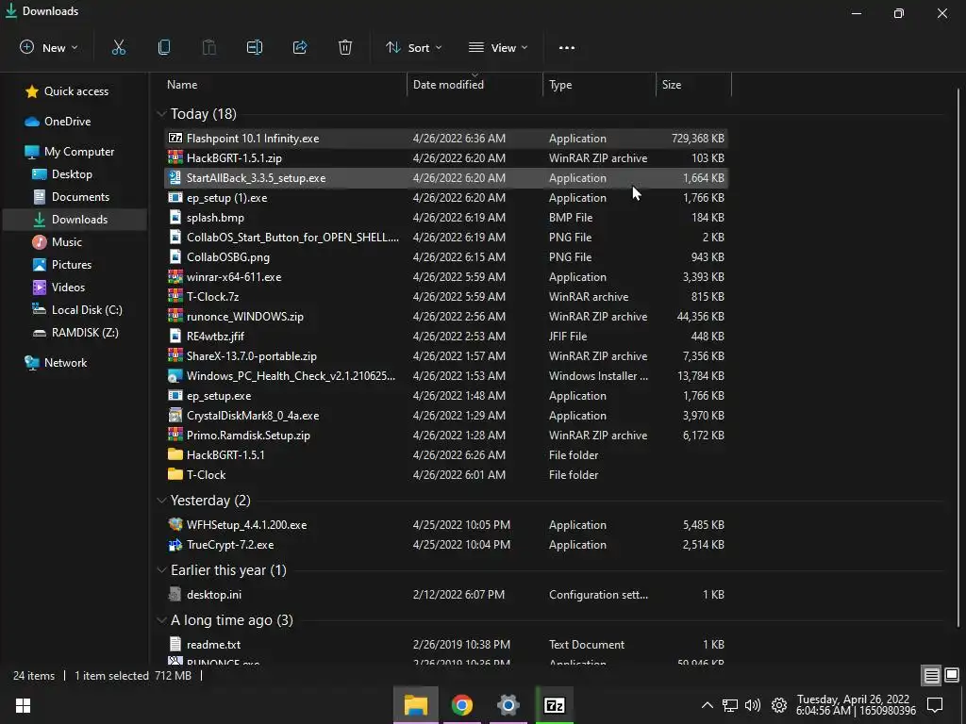Viewport: 966px width, 724px height.
Task: Switch to details view layout button
Action: point(931,676)
